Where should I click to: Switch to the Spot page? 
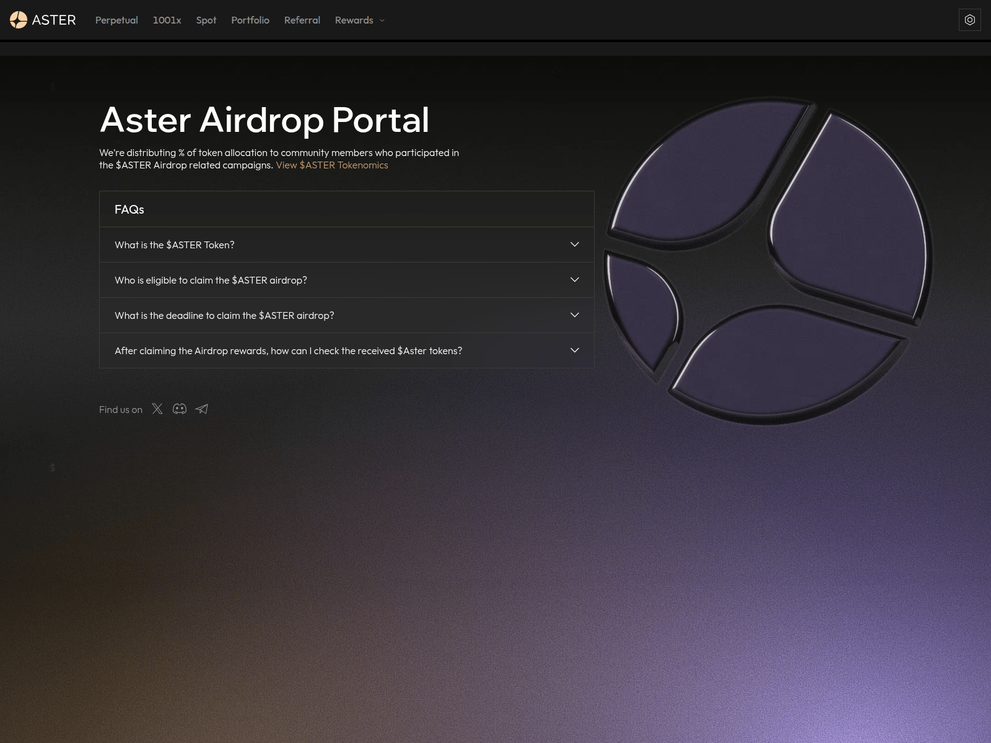tap(206, 20)
